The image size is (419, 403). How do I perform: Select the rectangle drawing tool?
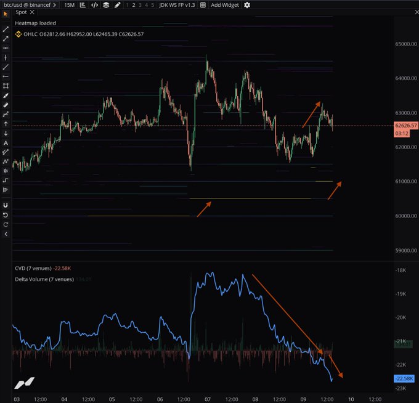click(6, 86)
